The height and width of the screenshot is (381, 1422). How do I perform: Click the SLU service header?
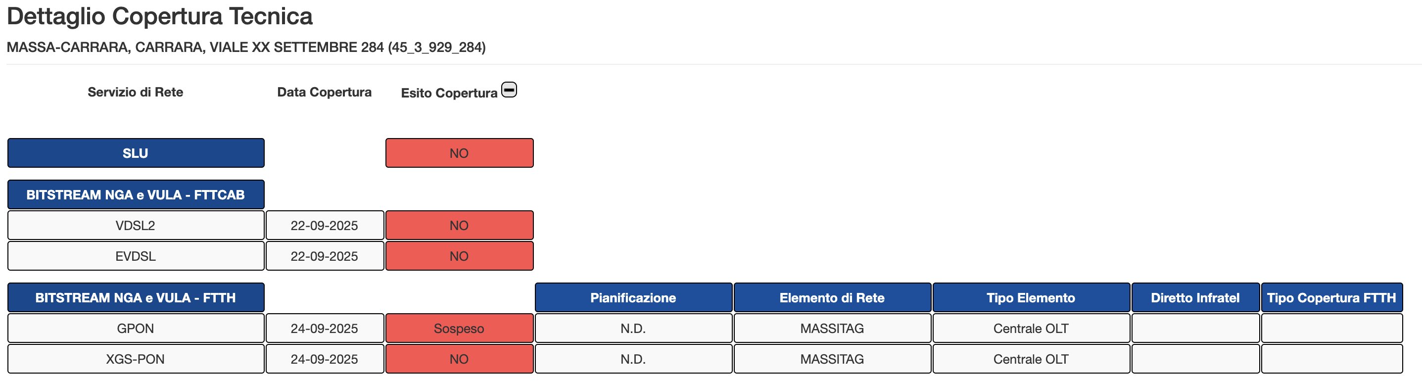click(135, 153)
